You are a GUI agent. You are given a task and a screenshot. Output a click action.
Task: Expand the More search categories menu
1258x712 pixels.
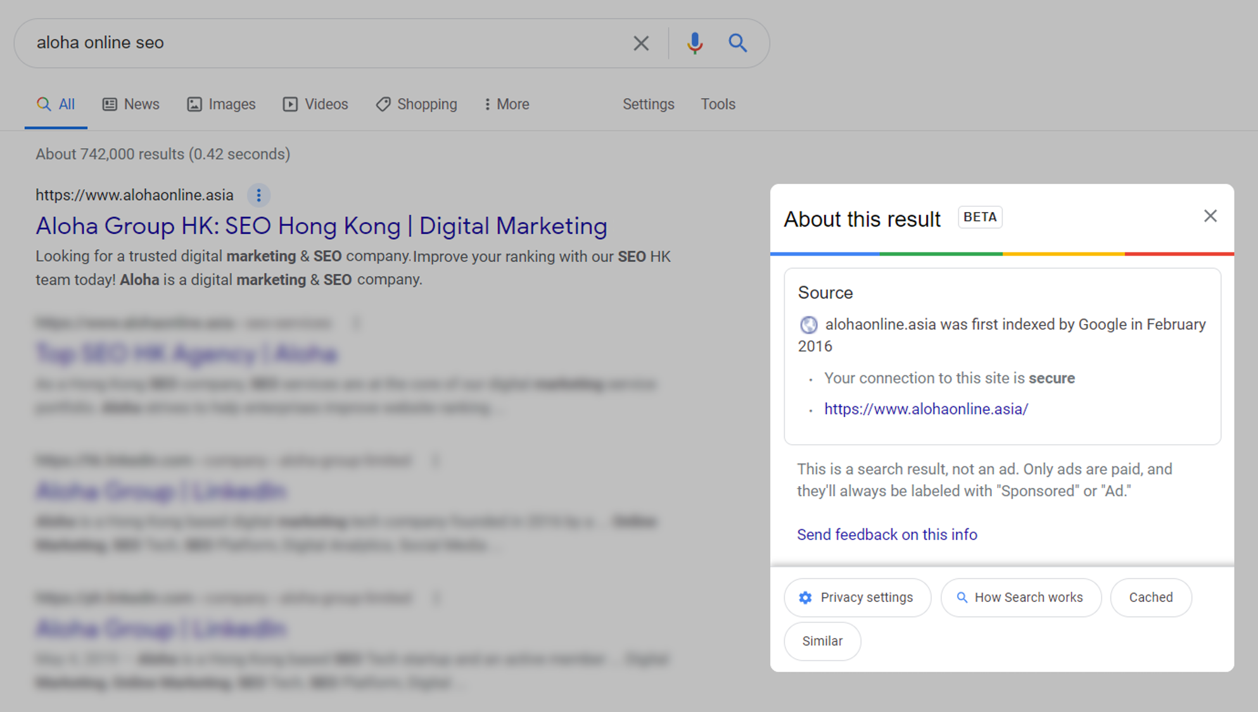pos(507,104)
